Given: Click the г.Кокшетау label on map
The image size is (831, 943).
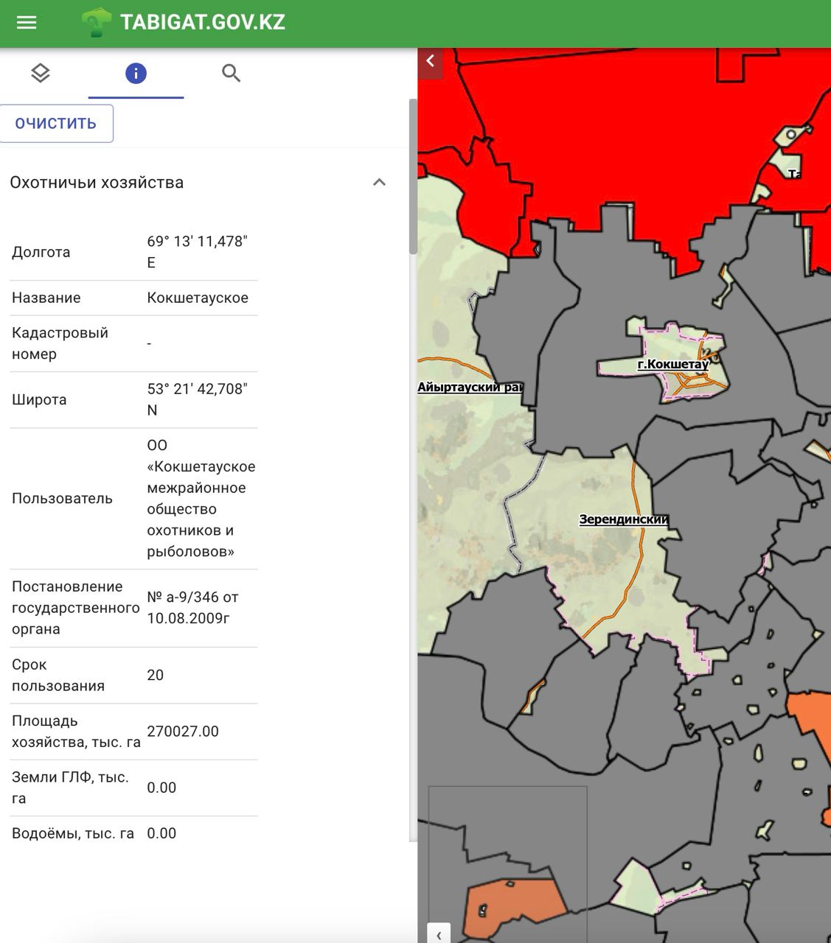Looking at the screenshot, I should tap(672, 364).
